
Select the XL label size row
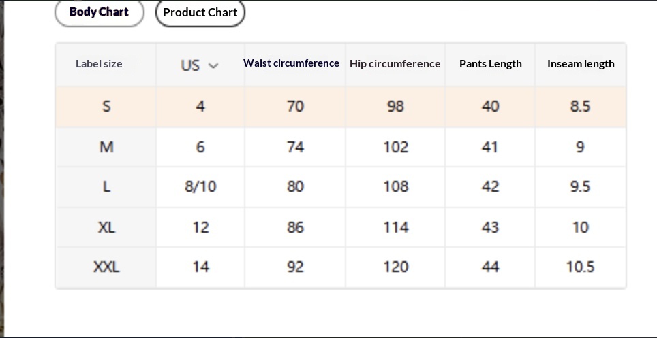(x=106, y=227)
